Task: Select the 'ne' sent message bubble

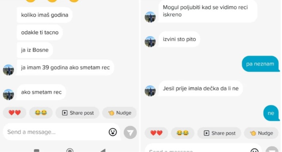Action: (x=271, y=113)
